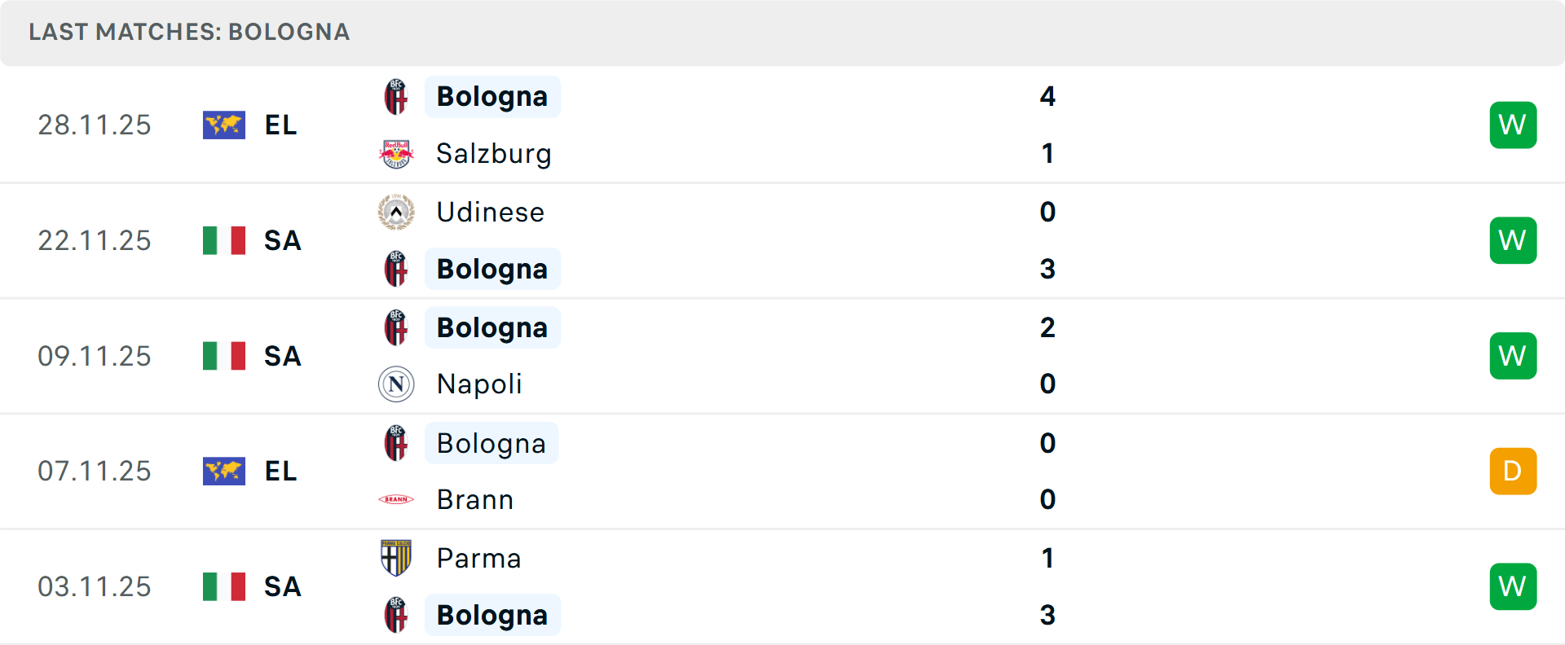Click the Italy flag on 22.11.25
Screen dimensions: 1565x645
224,240
